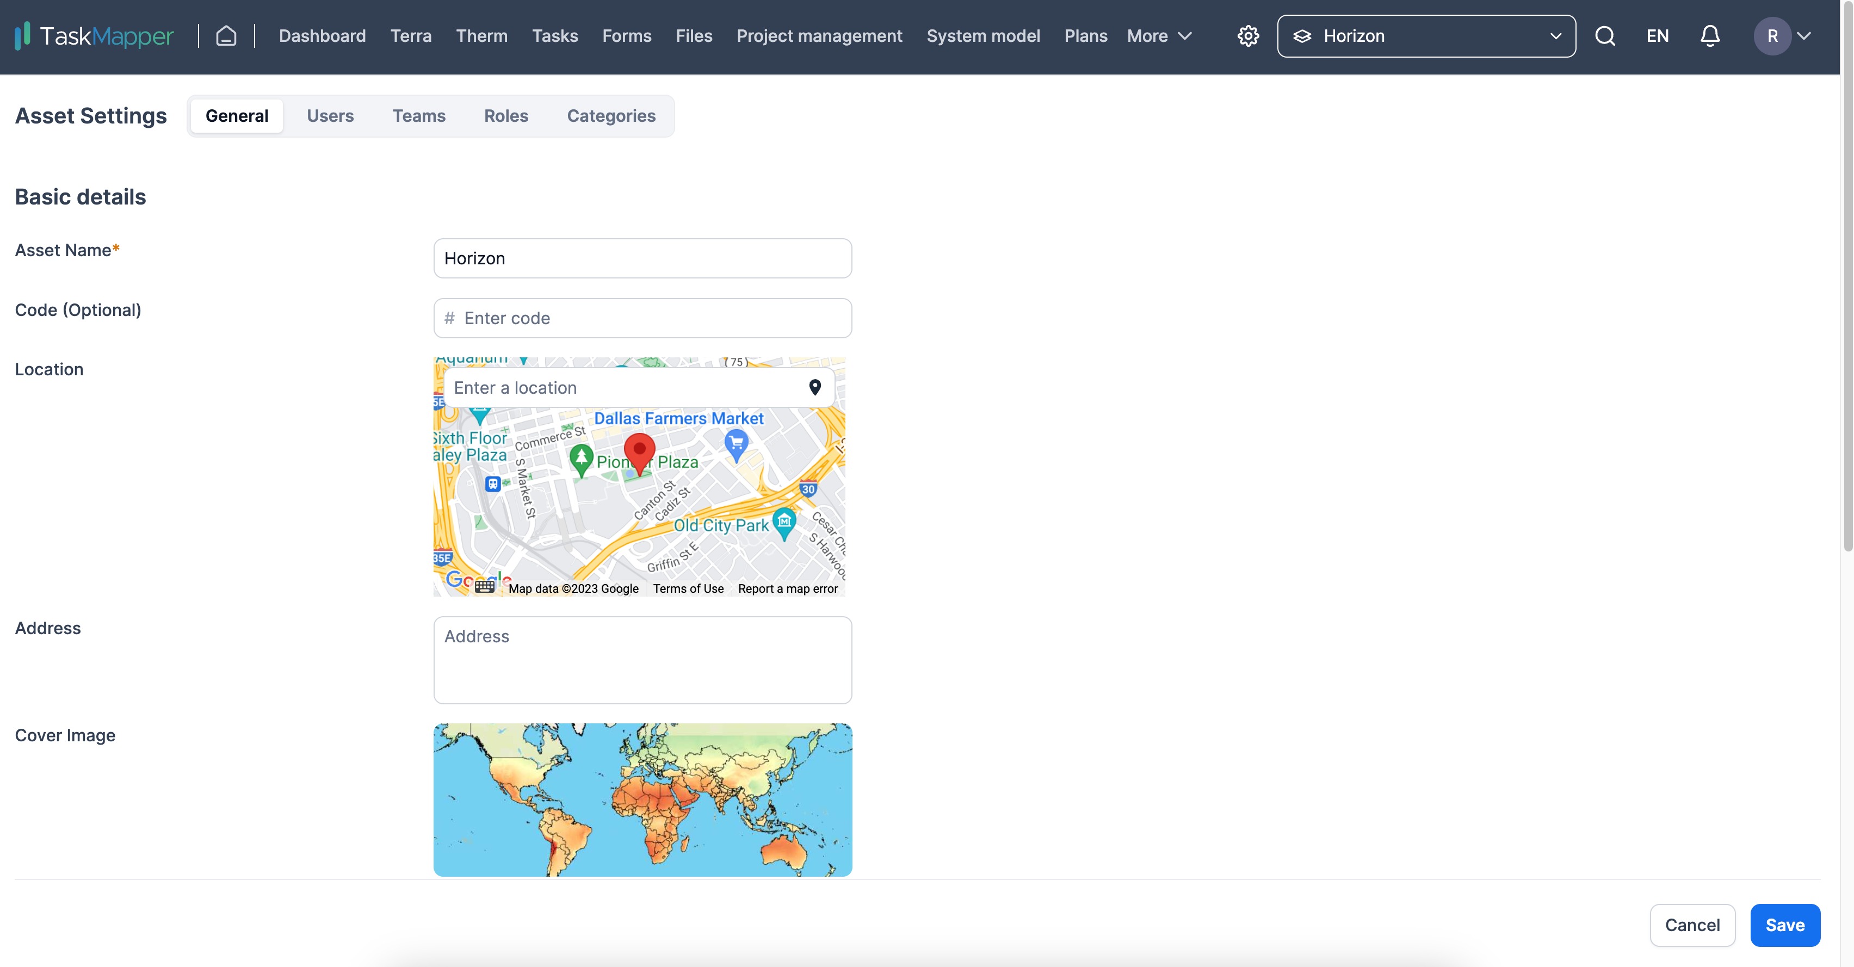Image resolution: width=1854 pixels, height=967 pixels.
Task: Click the layers icon in asset selector
Action: (1302, 36)
